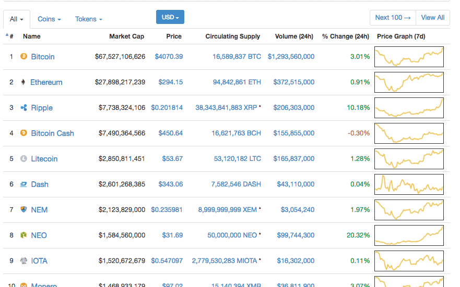Open Ripple 7d price graph
Screen dimensions: 460x287
[409, 108]
